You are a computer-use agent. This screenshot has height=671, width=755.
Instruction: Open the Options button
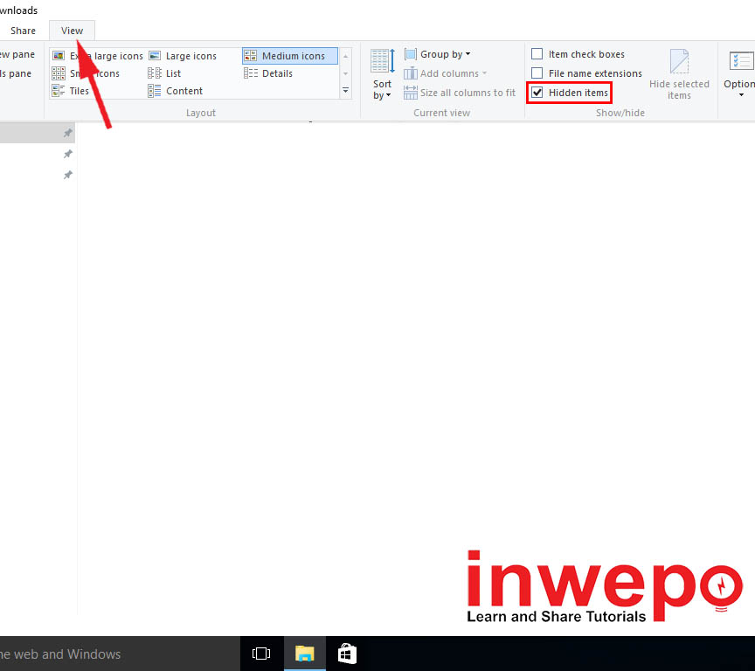tap(739, 73)
